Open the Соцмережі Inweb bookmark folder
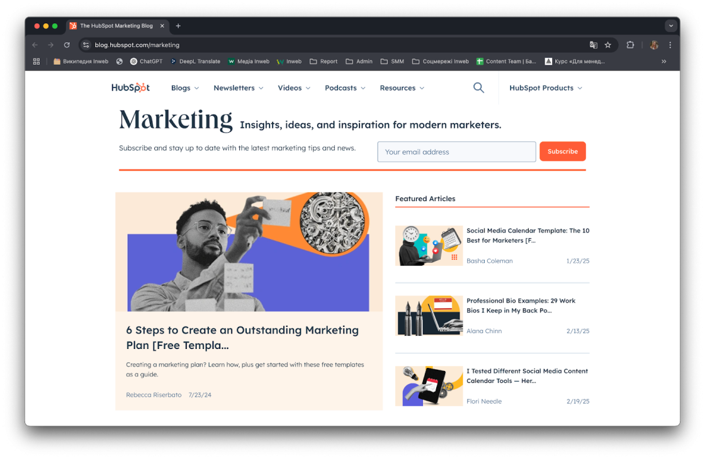Viewport: 705px width, 459px height. 440,62
